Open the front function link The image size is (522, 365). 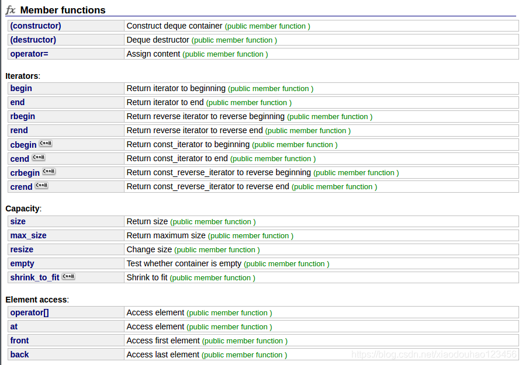pyautogui.click(x=20, y=340)
